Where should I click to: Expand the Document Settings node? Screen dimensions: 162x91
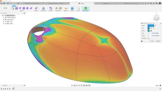(x=4, y=17)
